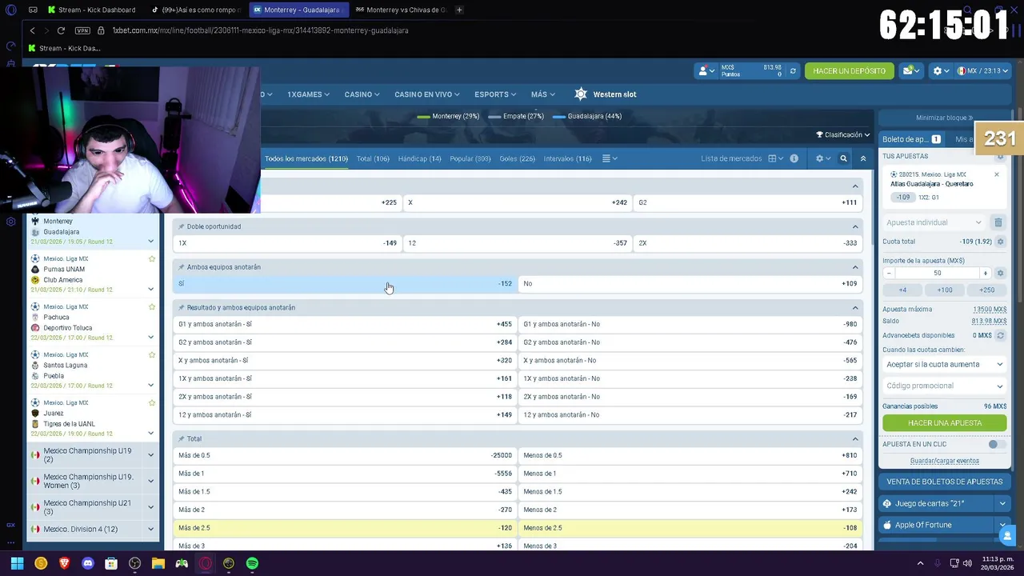This screenshot has width=1024, height=576.
Task: Open the Cuota total gear settings
Action: tap(1000, 242)
